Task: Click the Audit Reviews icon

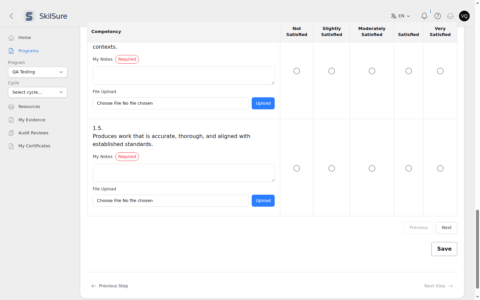Action: pos(11,133)
